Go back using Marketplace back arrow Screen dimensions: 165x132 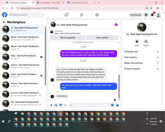point(4,22)
